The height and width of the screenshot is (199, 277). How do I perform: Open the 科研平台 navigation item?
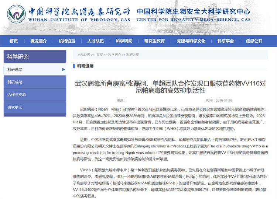(225, 41)
